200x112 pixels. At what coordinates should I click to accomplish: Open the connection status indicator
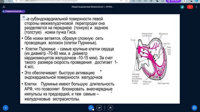182,7
